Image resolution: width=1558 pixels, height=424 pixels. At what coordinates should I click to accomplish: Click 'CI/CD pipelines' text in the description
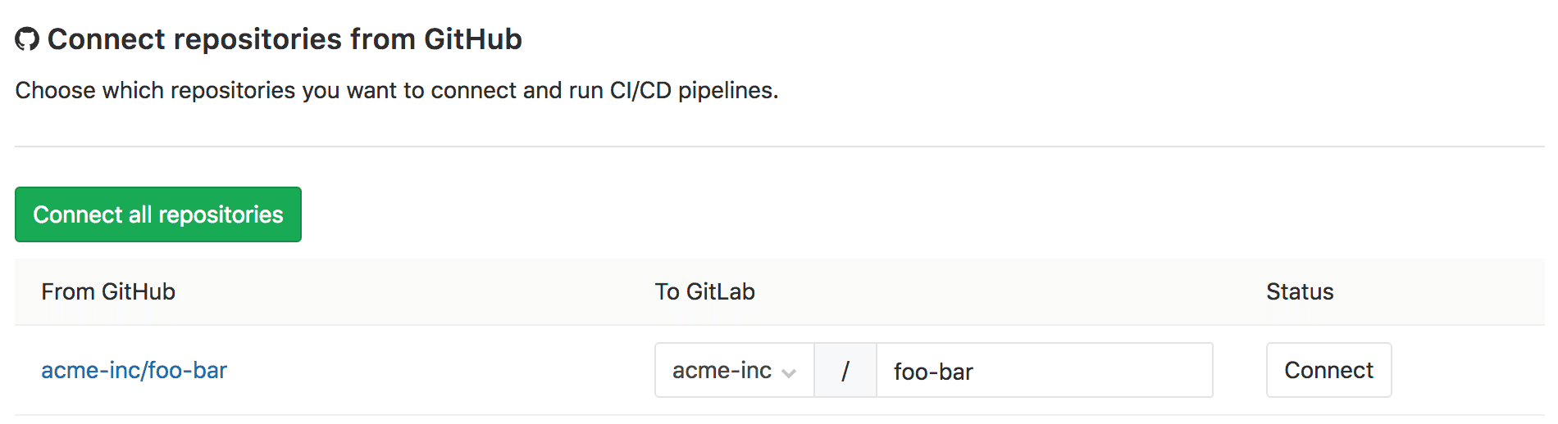[x=694, y=90]
